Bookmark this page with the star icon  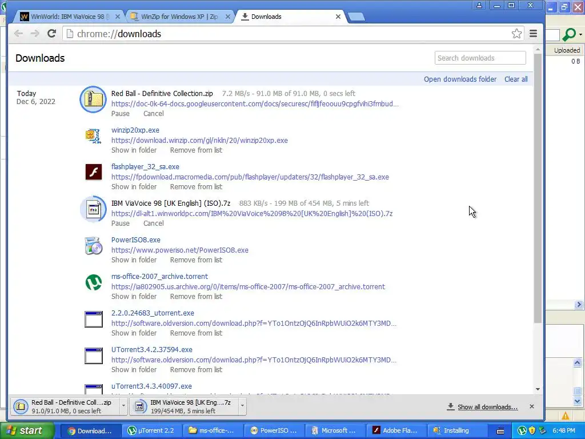point(516,34)
